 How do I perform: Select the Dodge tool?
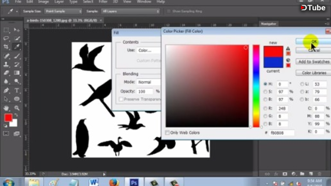(x=17, y=82)
